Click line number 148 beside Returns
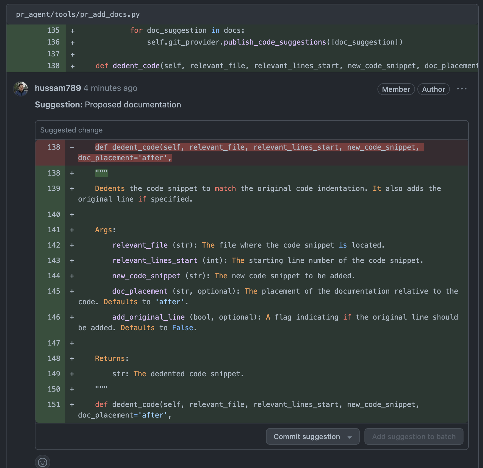 [x=54, y=359]
